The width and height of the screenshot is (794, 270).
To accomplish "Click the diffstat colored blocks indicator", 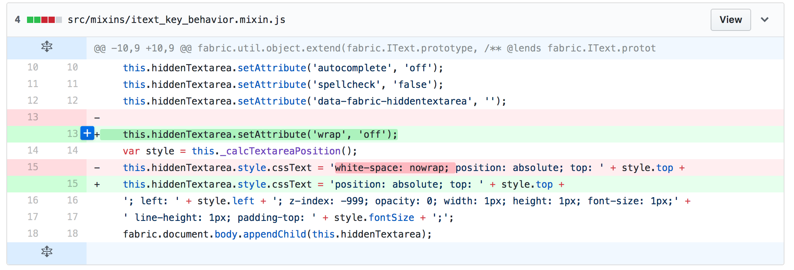I will [44, 20].
